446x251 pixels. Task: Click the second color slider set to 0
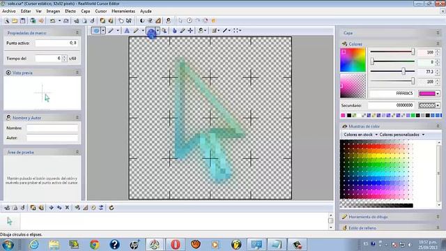(x=392, y=61)
